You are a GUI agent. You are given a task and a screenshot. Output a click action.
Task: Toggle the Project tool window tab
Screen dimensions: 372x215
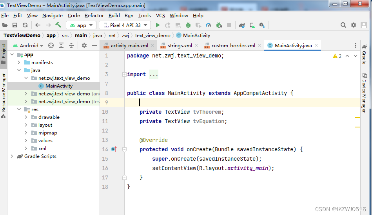(x=4, y=54)
